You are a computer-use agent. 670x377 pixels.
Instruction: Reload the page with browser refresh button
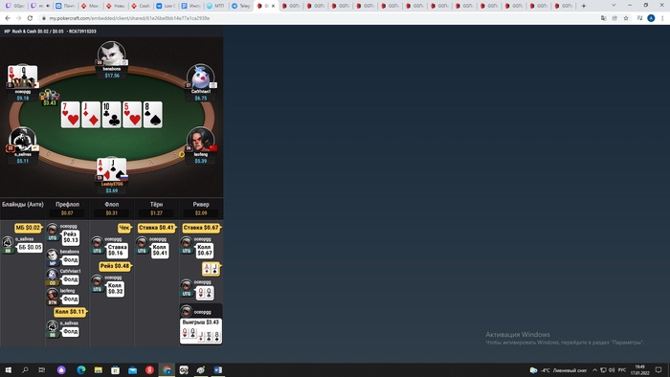pyautogui.click(x=30, y=18)
